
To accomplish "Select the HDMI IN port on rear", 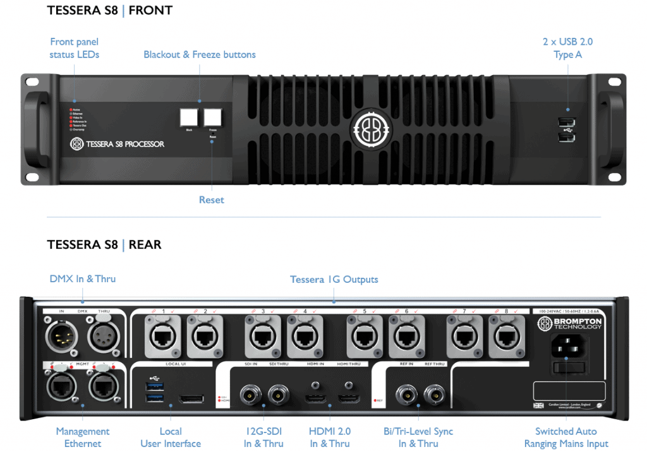I will pyautogui.click(x=317, y=398).
